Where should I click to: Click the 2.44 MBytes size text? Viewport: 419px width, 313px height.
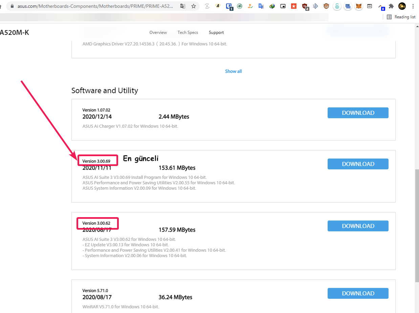tap(174, 117)
